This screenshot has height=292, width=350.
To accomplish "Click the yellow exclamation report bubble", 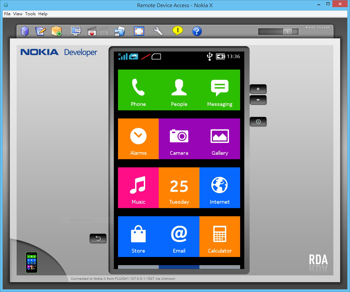I will coord(178,31).
